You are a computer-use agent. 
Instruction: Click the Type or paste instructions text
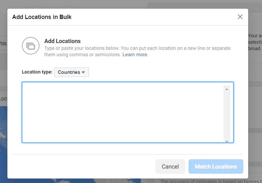point(137,48)
